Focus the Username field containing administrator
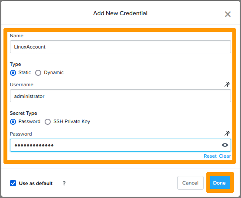Screen dimensions: 241x198 120,96
